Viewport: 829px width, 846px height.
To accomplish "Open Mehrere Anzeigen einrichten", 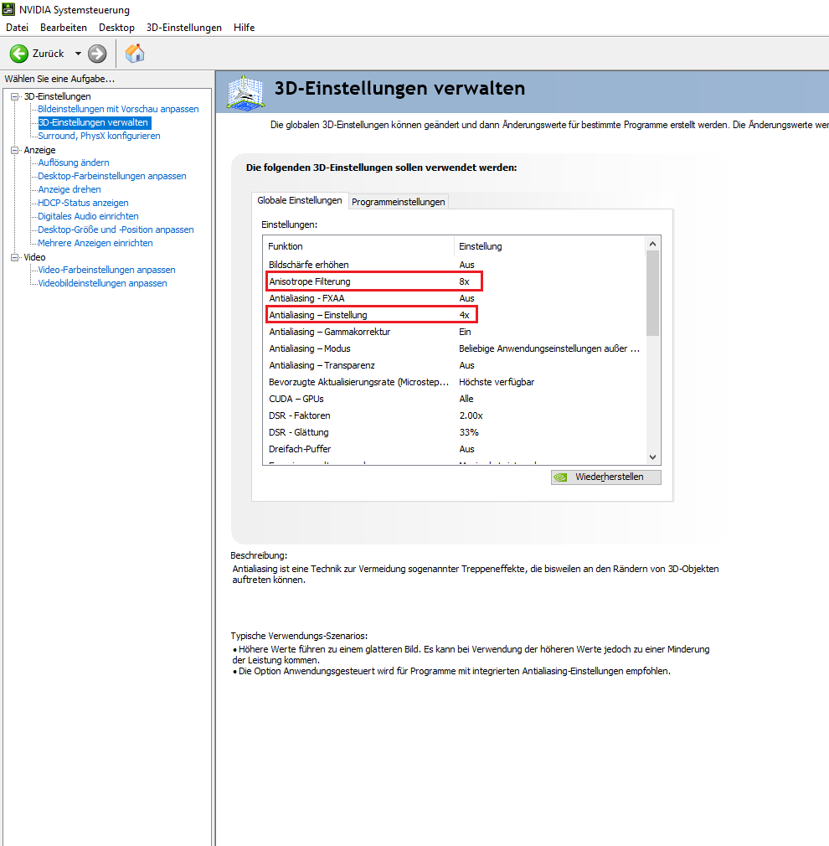I will pos(95,244).
